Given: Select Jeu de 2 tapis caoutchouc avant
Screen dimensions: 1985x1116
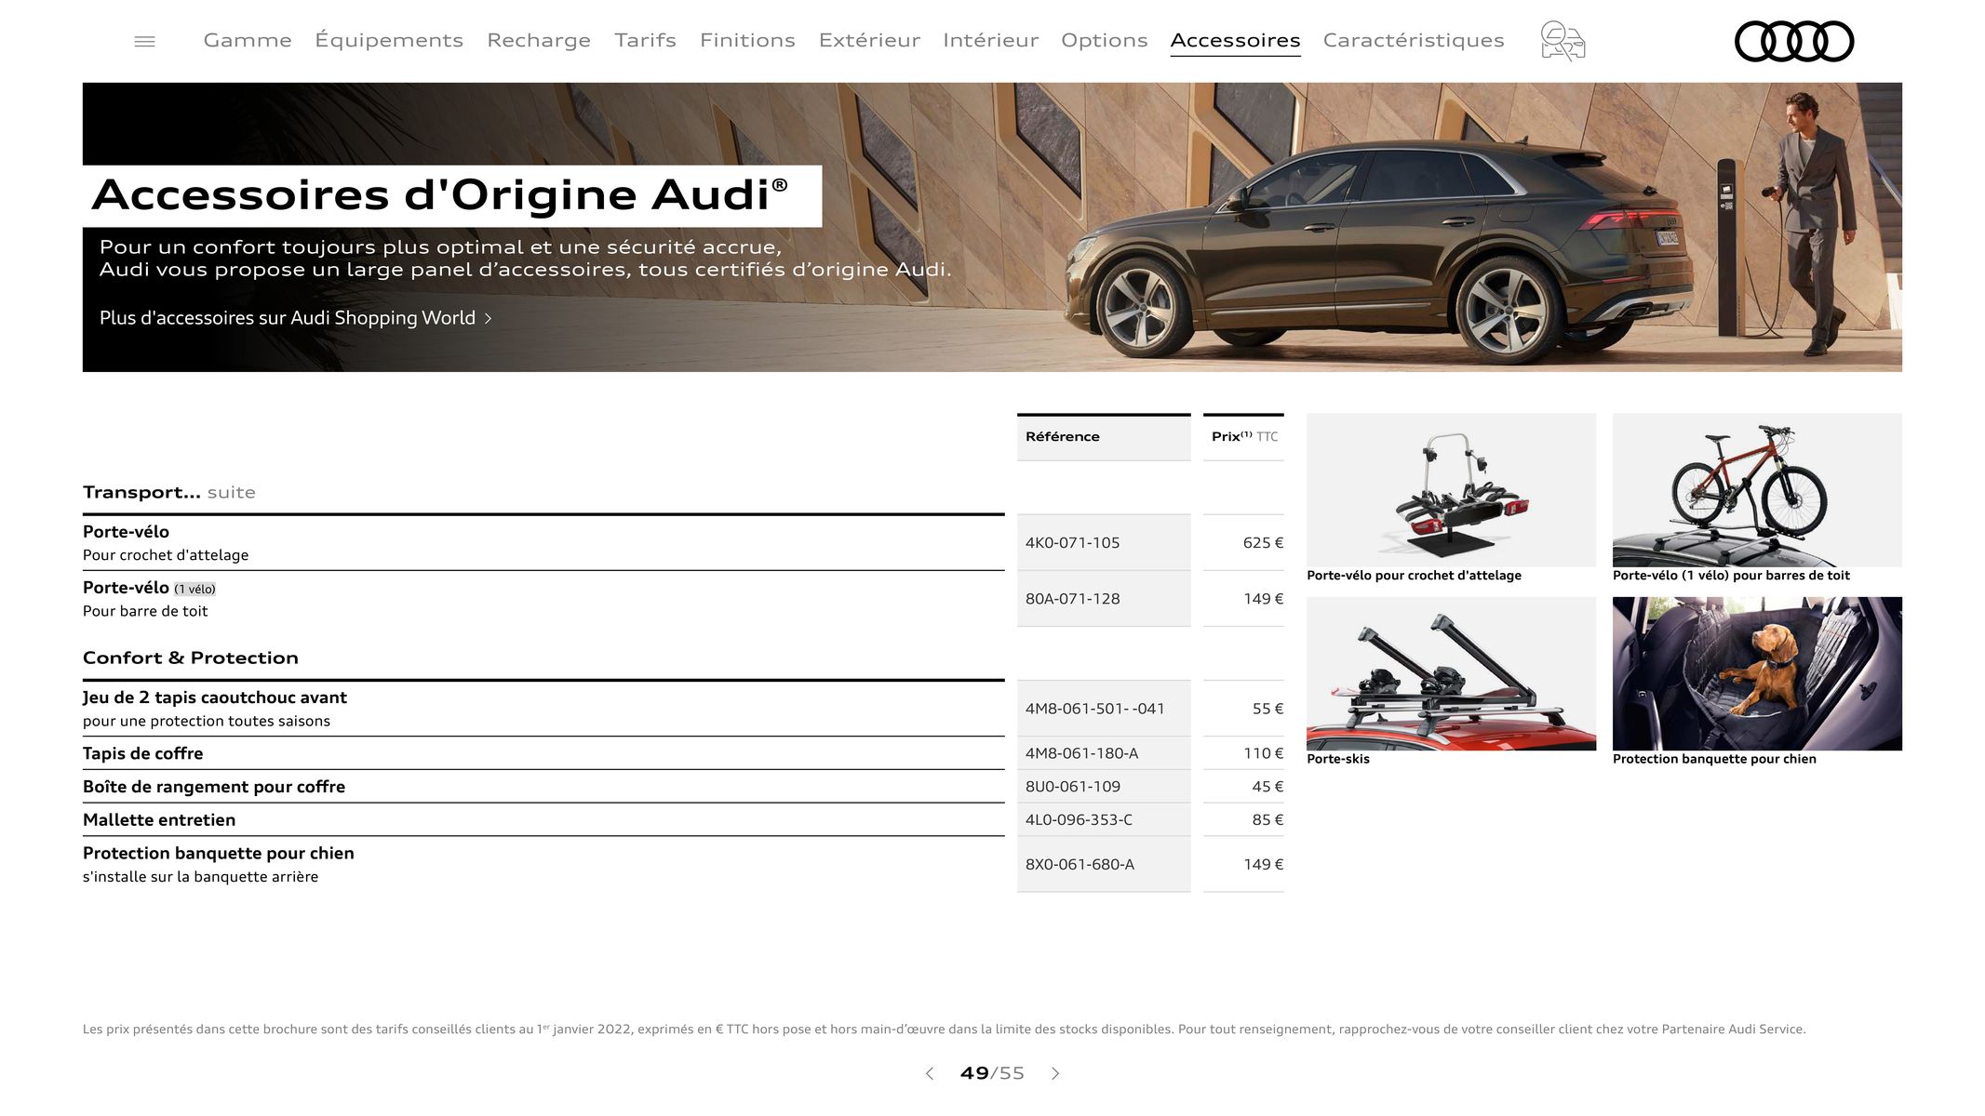Looking at the screenshot, I should (x=543, y=709).
